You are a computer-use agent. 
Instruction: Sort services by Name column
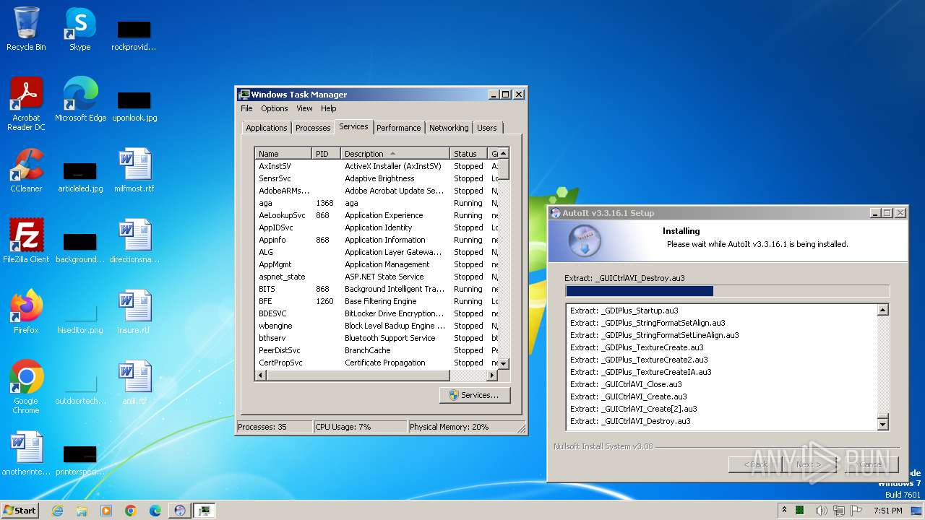pos(283,154)
